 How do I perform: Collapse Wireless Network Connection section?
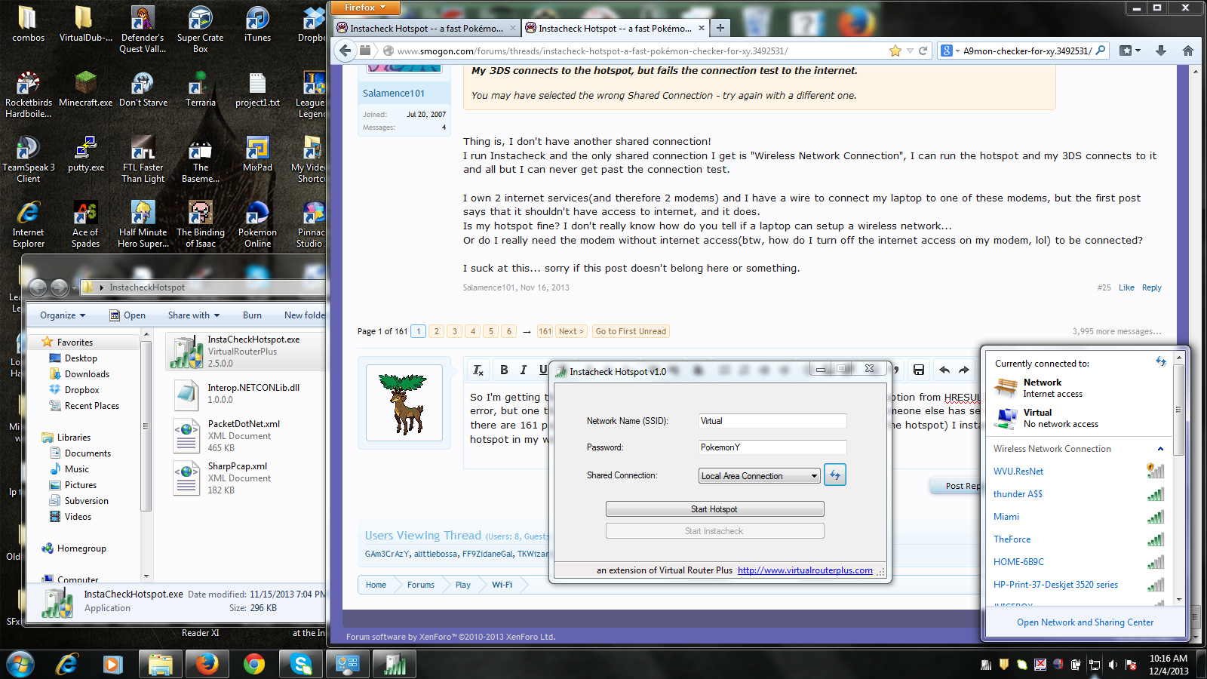(1160, 449)
